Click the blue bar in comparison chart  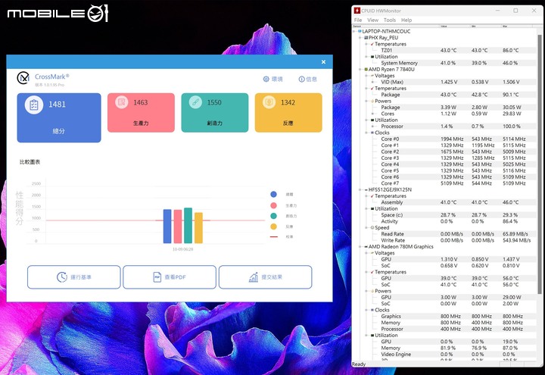click(167, 226)
